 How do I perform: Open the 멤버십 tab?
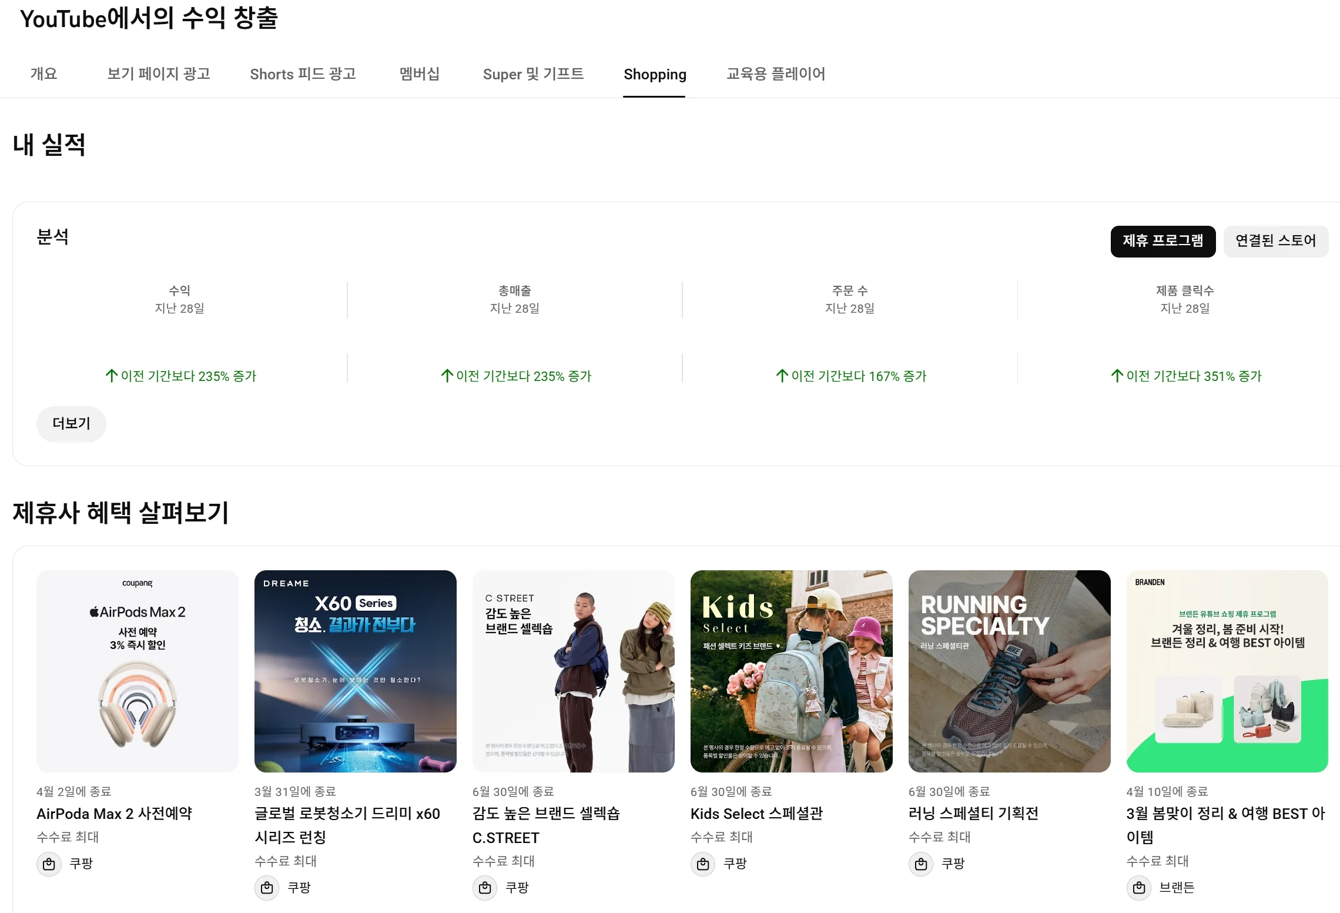point(419,74)
